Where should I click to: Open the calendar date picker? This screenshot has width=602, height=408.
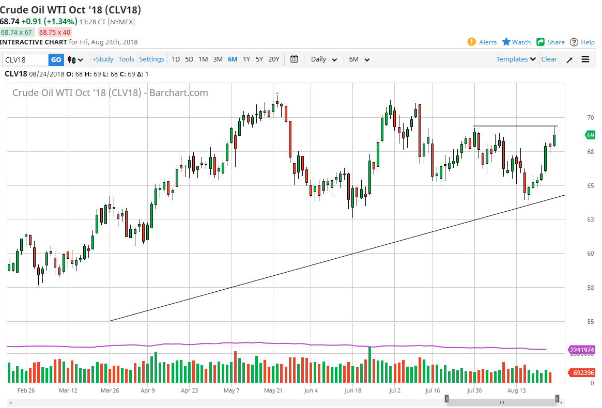tap(294, 59)
